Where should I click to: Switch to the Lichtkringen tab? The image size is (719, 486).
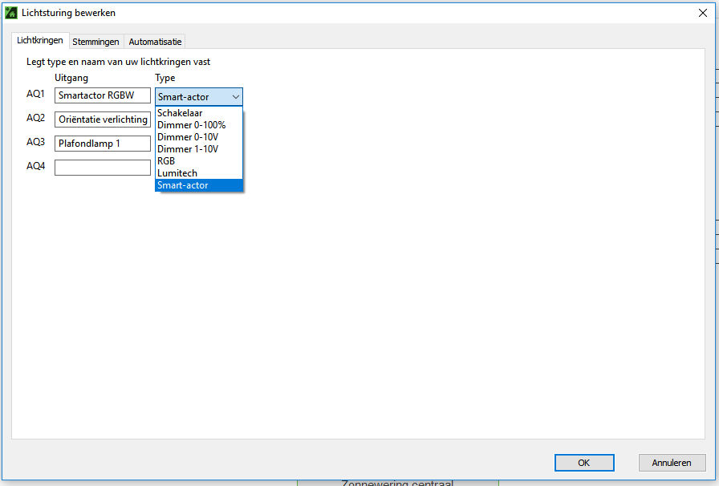click(x=40, y=41)
